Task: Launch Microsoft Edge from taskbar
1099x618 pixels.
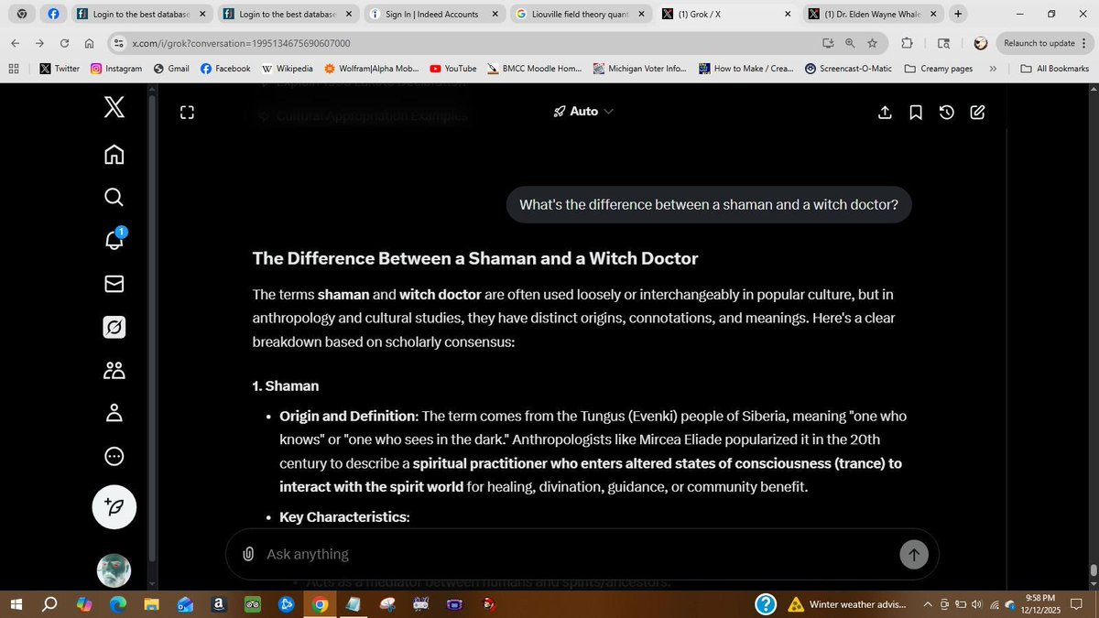Action: pyautogui.click(x=118, y=604)
